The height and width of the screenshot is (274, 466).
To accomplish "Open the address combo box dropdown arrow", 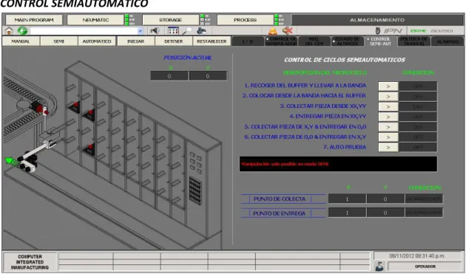I will pos(141,30).
